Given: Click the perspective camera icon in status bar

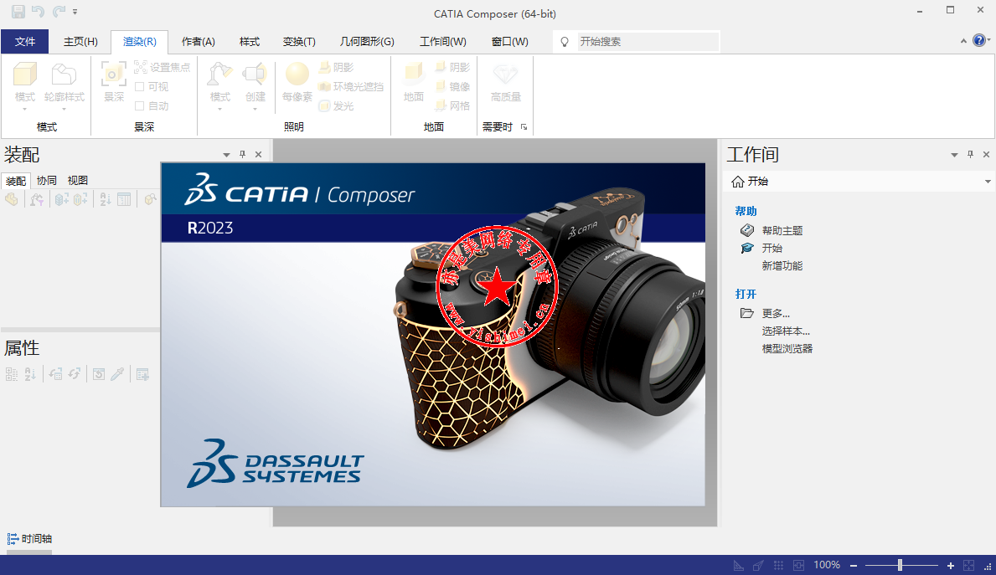Looking at the screenshot, I should (x=758, y=566).
